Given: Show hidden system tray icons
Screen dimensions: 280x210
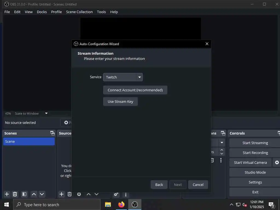Looking at the screenshot, I should point(231,205).
